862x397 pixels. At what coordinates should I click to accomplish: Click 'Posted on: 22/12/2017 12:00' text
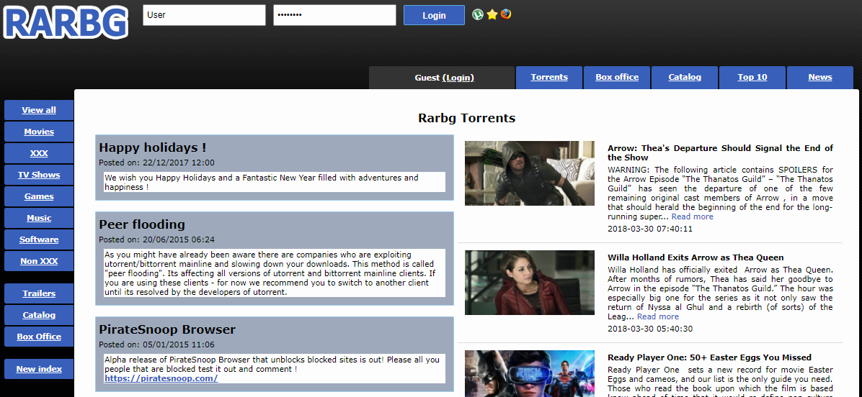pos(156,163)
